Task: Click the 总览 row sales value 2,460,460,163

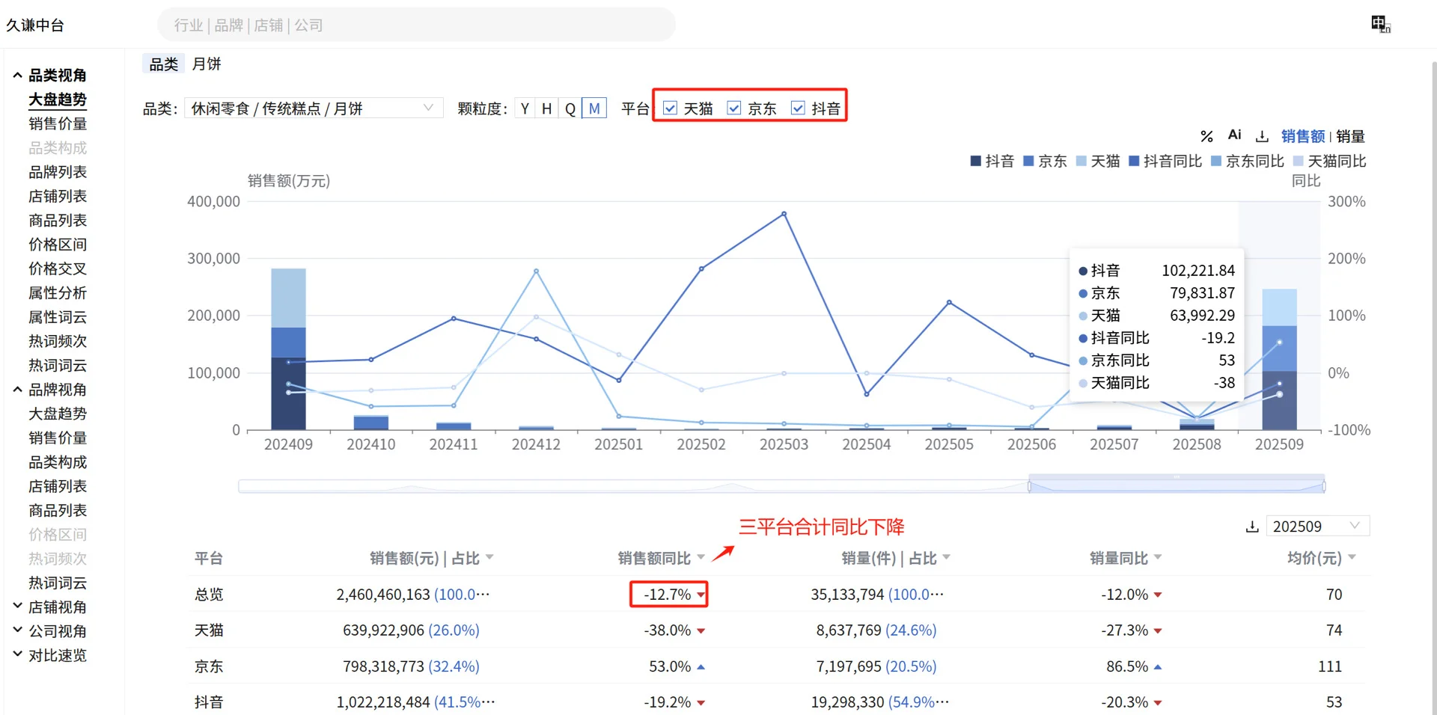Action: click(x=383, y=594)
